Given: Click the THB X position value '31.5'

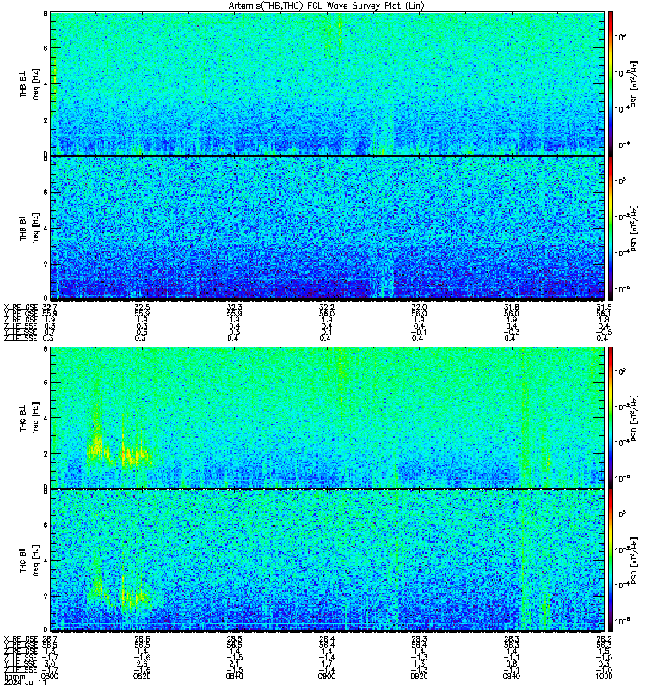Looking at the screenshot, I should (604, 307).
